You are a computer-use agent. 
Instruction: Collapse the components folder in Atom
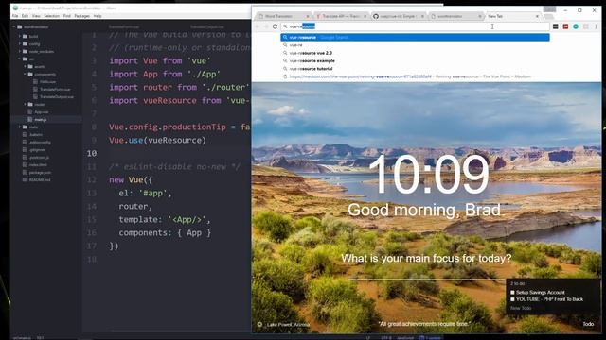click(26, 74)
